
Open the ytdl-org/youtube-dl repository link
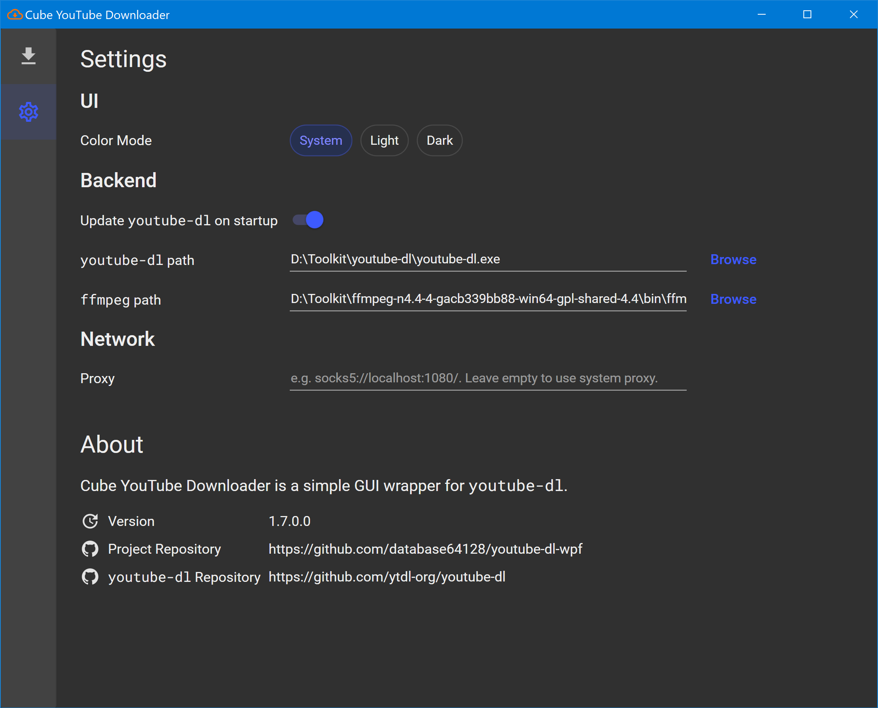pyautogui.click(x=387, y=577)
